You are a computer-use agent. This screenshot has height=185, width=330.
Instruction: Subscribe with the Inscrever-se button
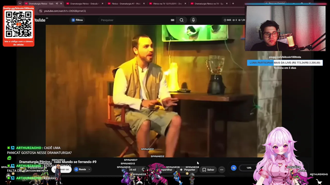tap(61, 169)
